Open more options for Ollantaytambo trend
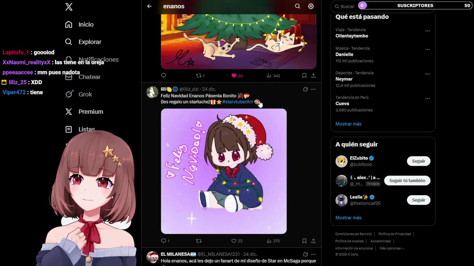Image resolution: width=474 pixels, height=266 pixels. (427, 31)
